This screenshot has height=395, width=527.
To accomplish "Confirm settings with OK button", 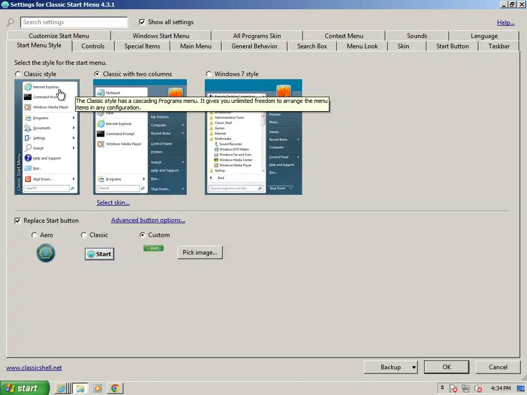I will (446, 367).
